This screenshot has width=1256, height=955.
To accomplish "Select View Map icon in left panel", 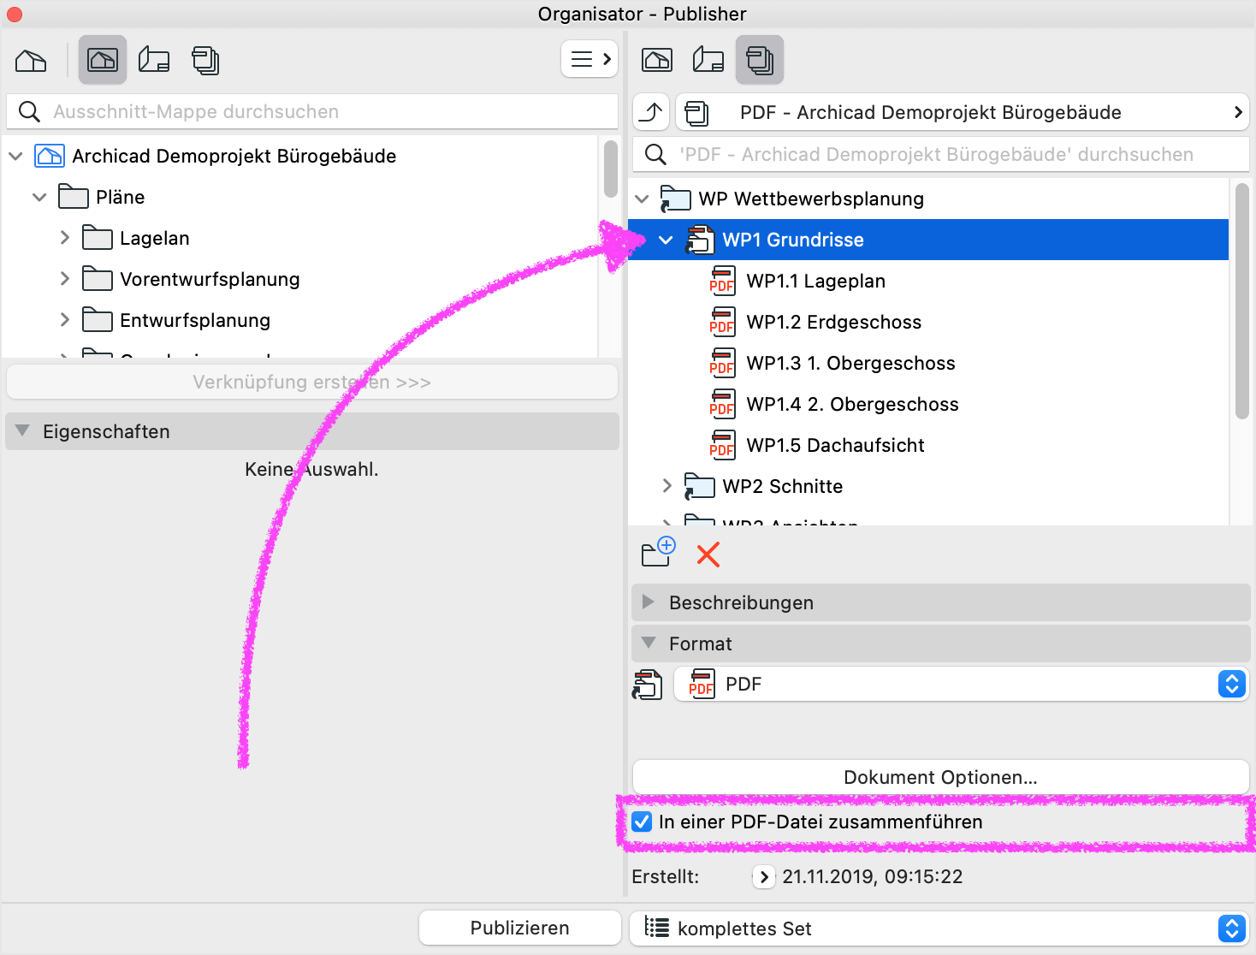I will (103, 60).
